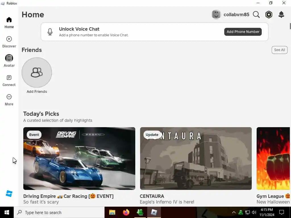Click the Roblox Studio icon in sidebar
291x218 pixels.
click(9, 194)
